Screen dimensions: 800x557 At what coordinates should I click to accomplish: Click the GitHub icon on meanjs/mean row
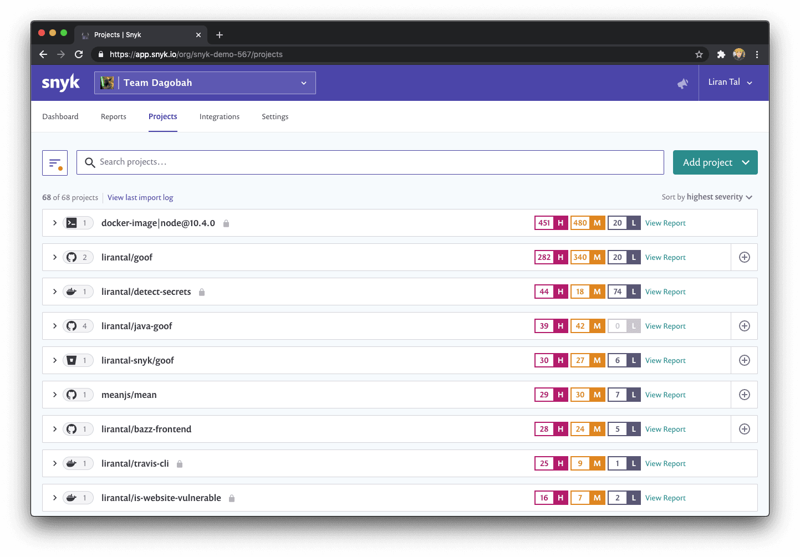click(72, 395)
